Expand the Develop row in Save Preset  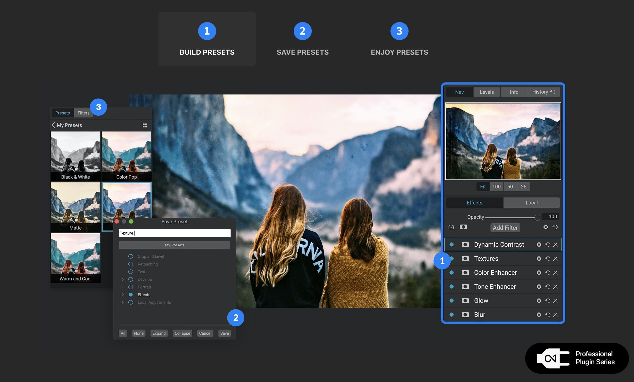(x=123, y=279)
